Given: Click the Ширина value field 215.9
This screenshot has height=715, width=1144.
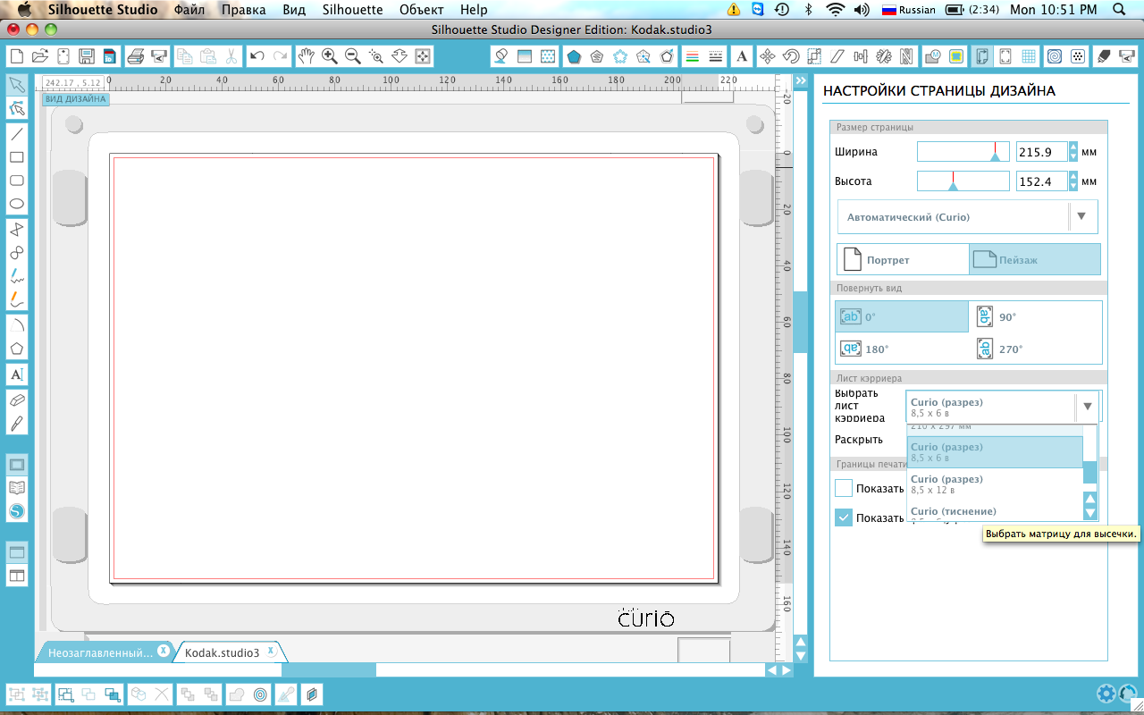Looking at the screenshot, I should [1042, 152].
